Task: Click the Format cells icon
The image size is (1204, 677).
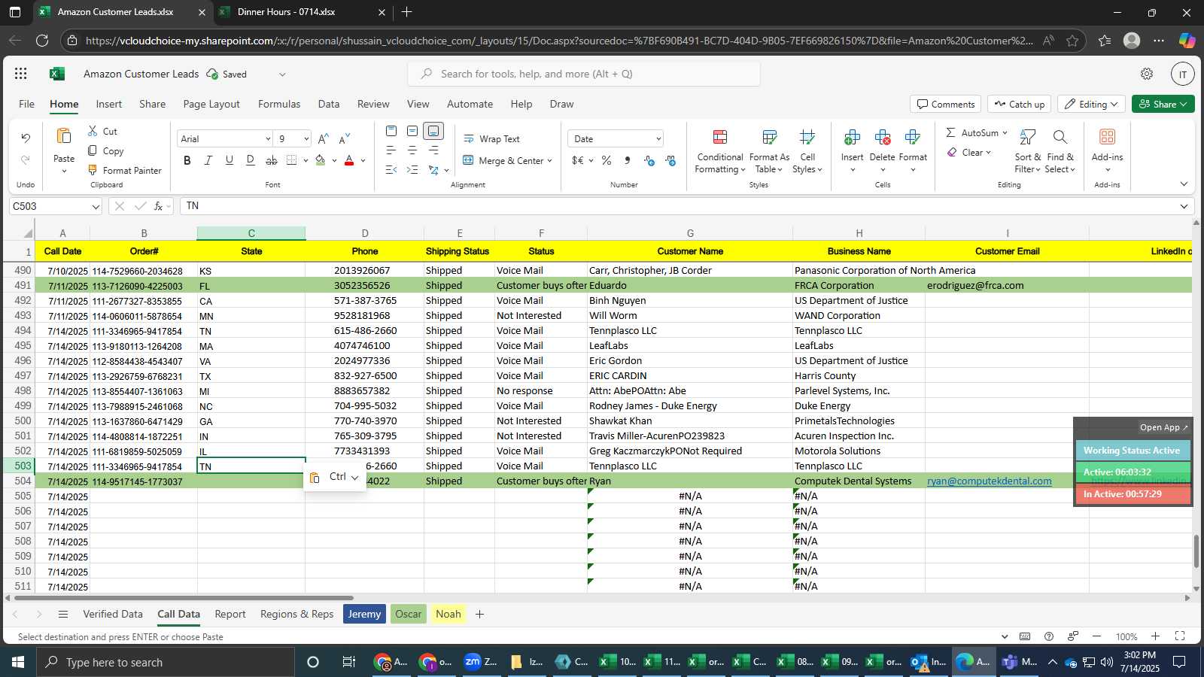Action: [x=913, y=137]
